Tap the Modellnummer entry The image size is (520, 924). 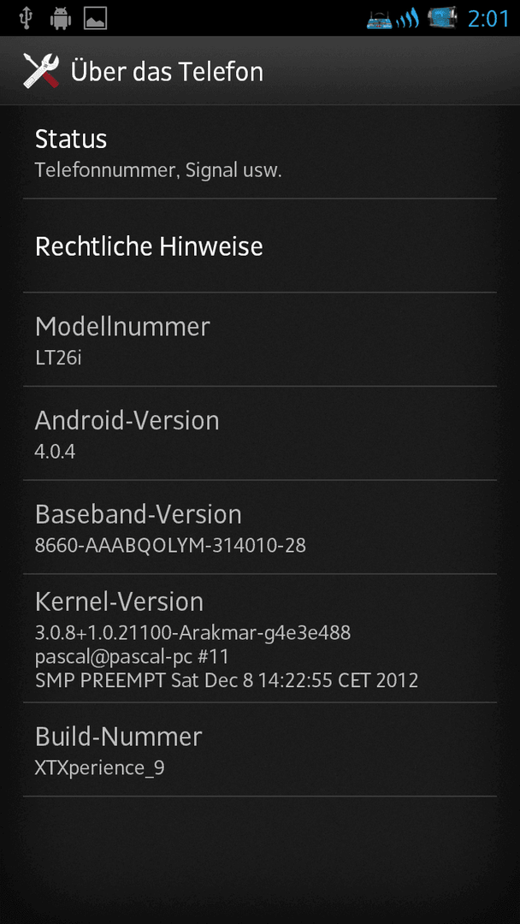(260, 340)
